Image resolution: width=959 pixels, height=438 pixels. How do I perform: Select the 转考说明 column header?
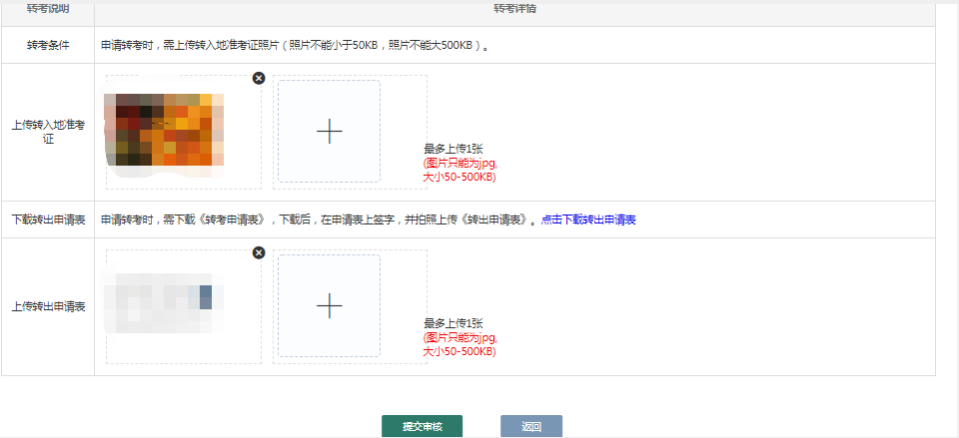point(48,9)
